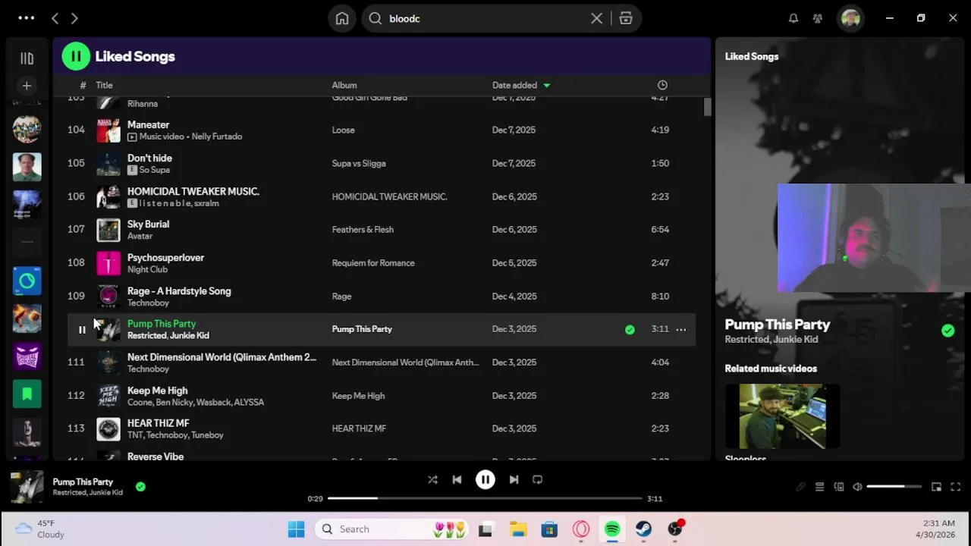Toggle repeat mode

537,479
